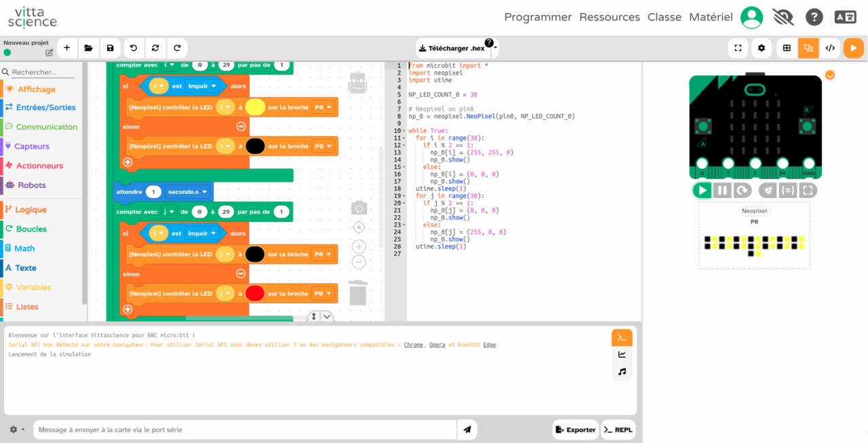This screenshot has width=868, height=443.
Task: Click the debug bug icon under the simulator
Action: pyautogui.click(x=768, y=191)
